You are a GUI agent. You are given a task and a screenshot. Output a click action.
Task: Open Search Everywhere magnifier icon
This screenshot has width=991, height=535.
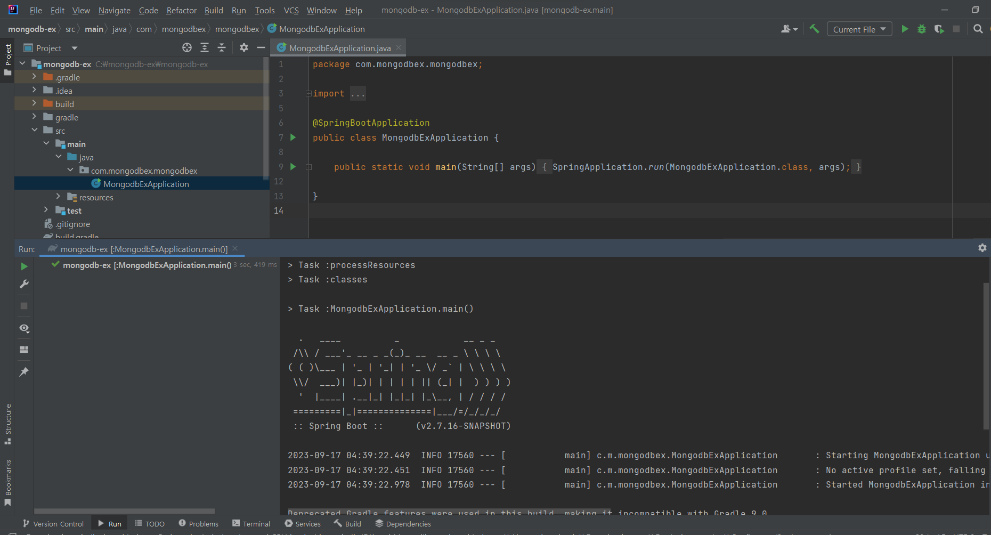[978, 29]
